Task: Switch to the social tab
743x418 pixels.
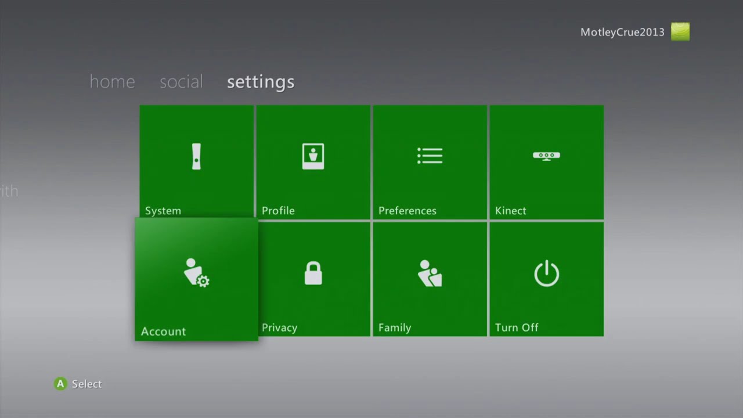Action: pos(181,82)
